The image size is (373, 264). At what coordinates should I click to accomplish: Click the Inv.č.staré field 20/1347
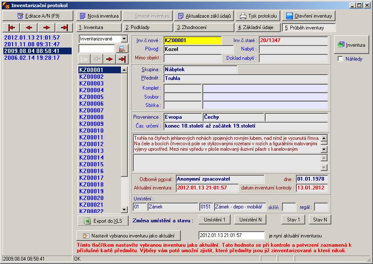pyautogui.click(x=293, y=40)
